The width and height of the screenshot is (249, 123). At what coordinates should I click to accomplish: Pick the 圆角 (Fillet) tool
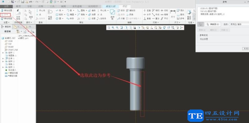click(x=81, y=11)
